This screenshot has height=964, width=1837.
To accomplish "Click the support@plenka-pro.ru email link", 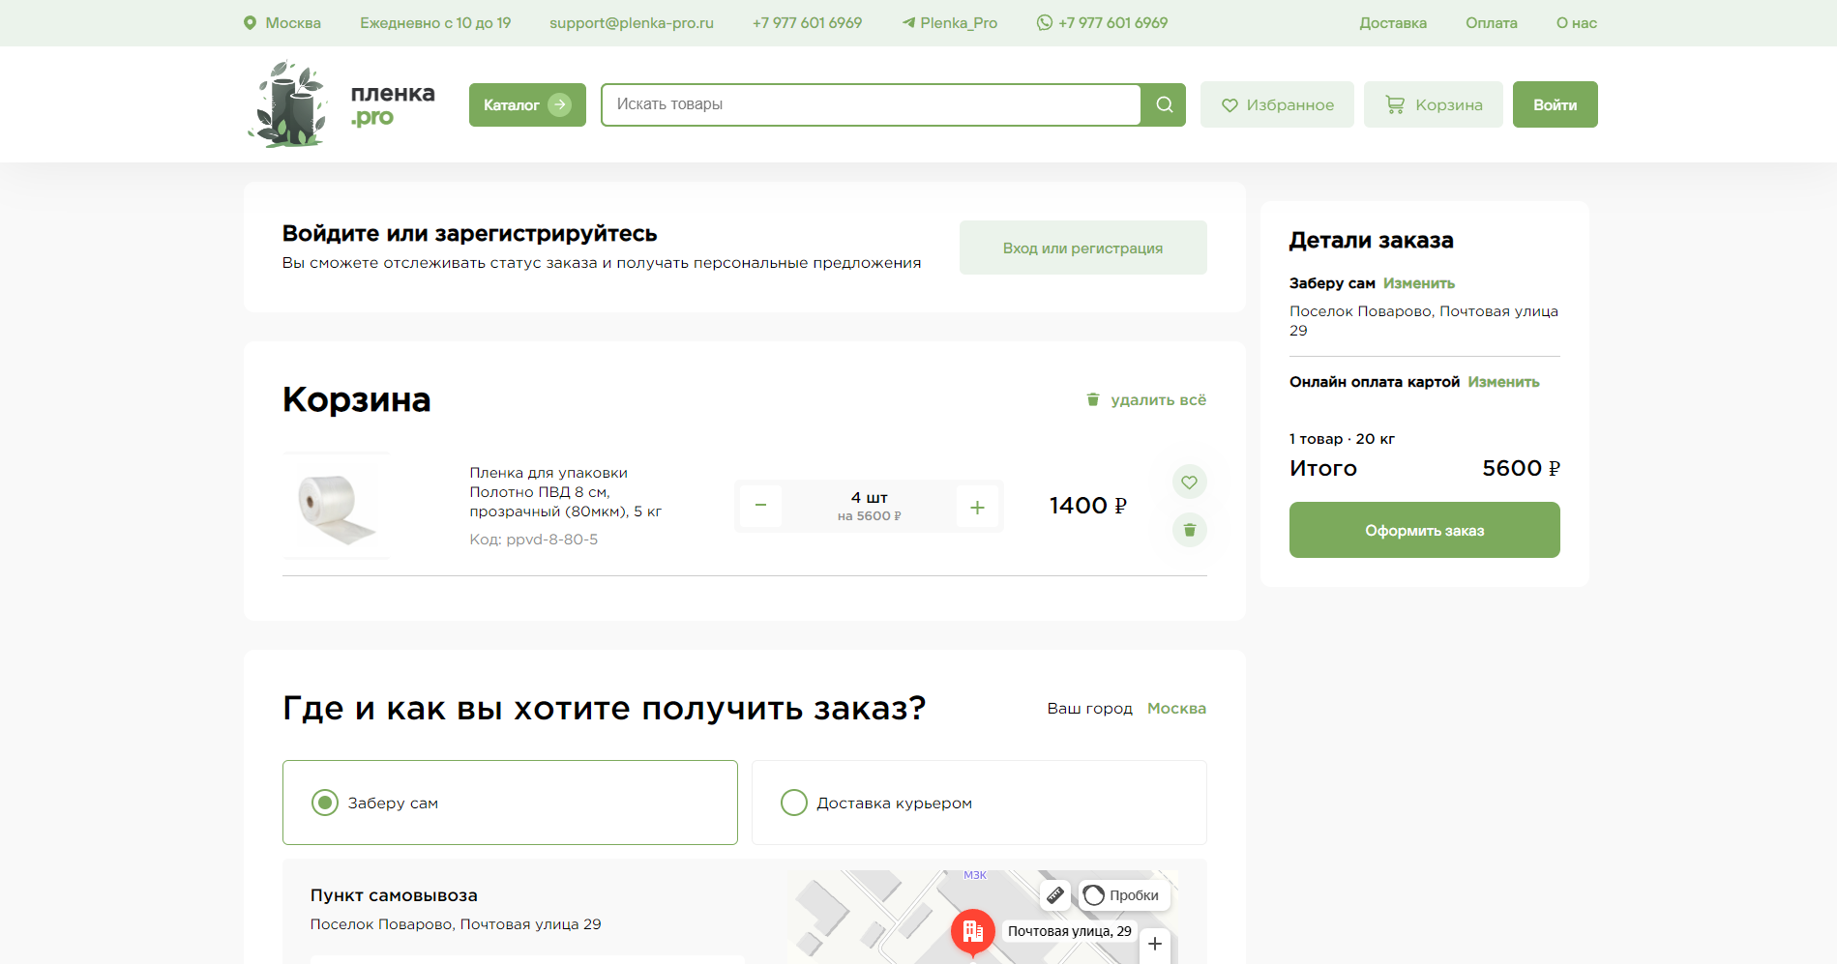I will click(x=632, y=23).
